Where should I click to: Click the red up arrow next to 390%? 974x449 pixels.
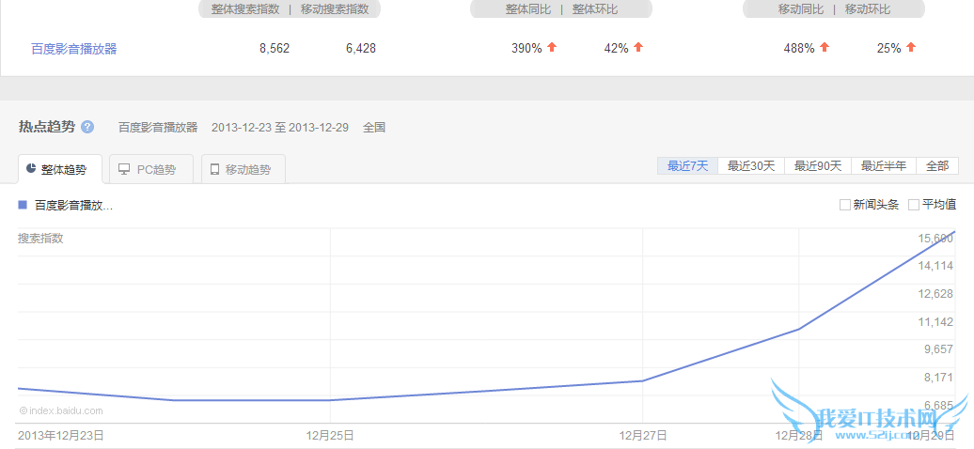tap(552, 47)
